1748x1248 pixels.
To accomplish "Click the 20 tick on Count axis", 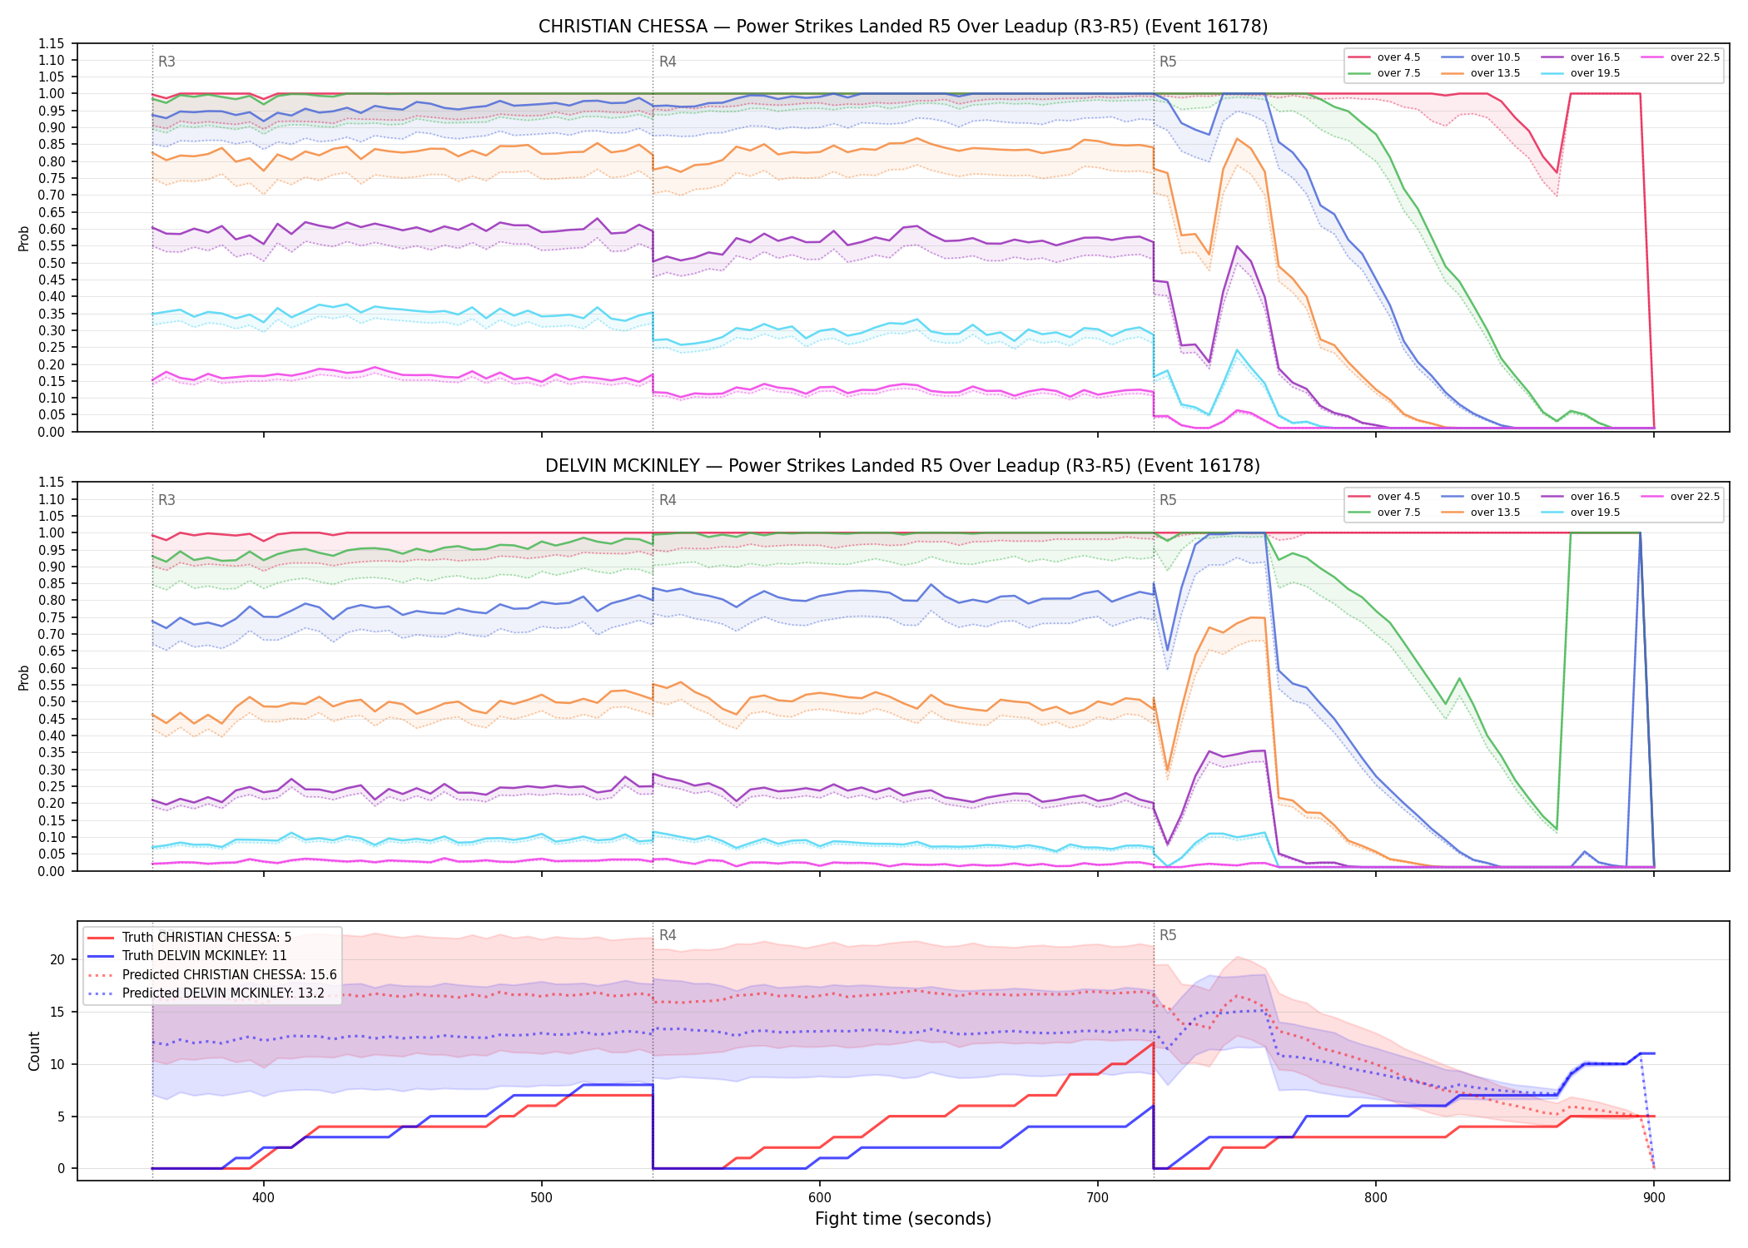I will click(x=57, y=959).
